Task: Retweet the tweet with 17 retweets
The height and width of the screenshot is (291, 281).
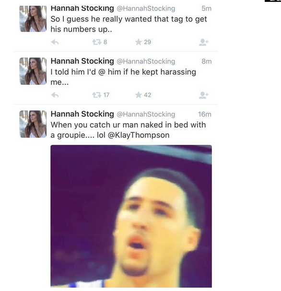Action: tap(97, 95)
